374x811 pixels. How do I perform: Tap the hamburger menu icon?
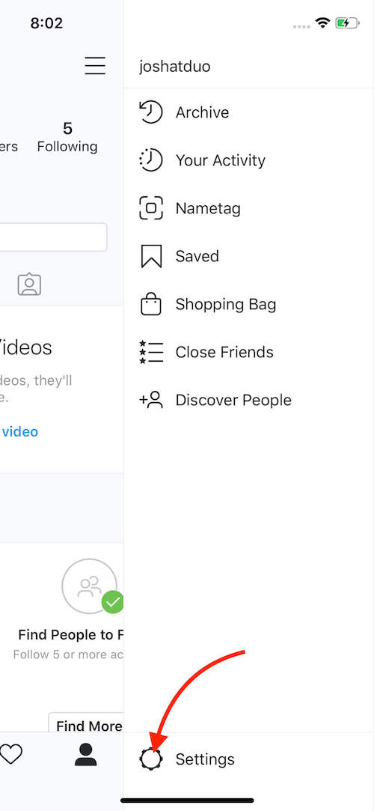point(95,66)
